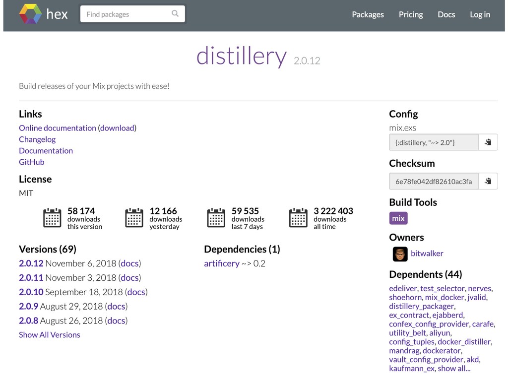The width and height of the screenshot is (508, 381).
Task: Select the mix.exs config text field
Action: pos(434,142)
